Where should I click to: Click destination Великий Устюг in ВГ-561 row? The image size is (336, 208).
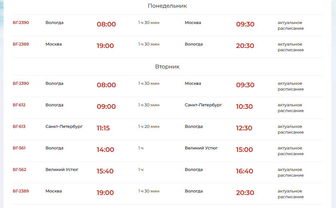[x=201, y=148]
